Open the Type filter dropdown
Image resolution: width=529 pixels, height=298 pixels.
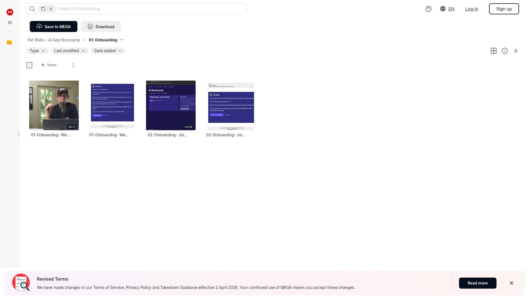(37, 51)
